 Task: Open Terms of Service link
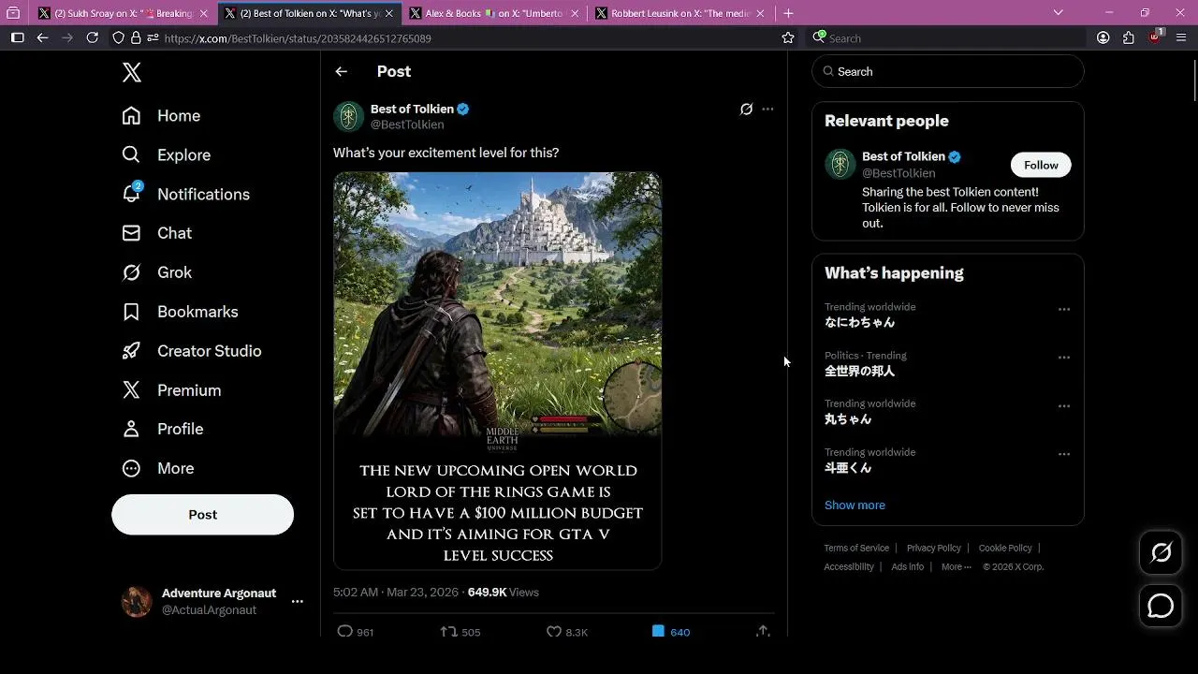[856, 549]
